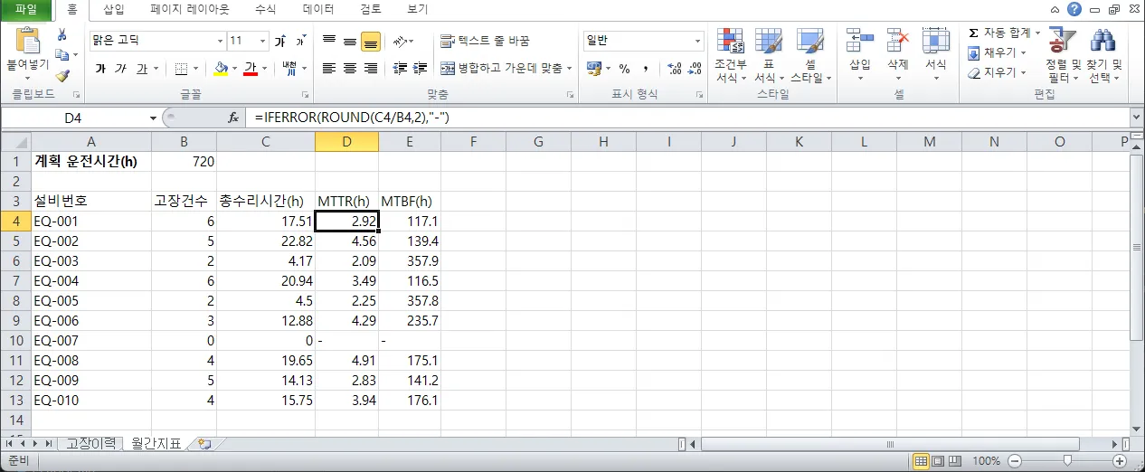Align cell text to the right
The image size is (1145, 472).
tap(371, 69)
